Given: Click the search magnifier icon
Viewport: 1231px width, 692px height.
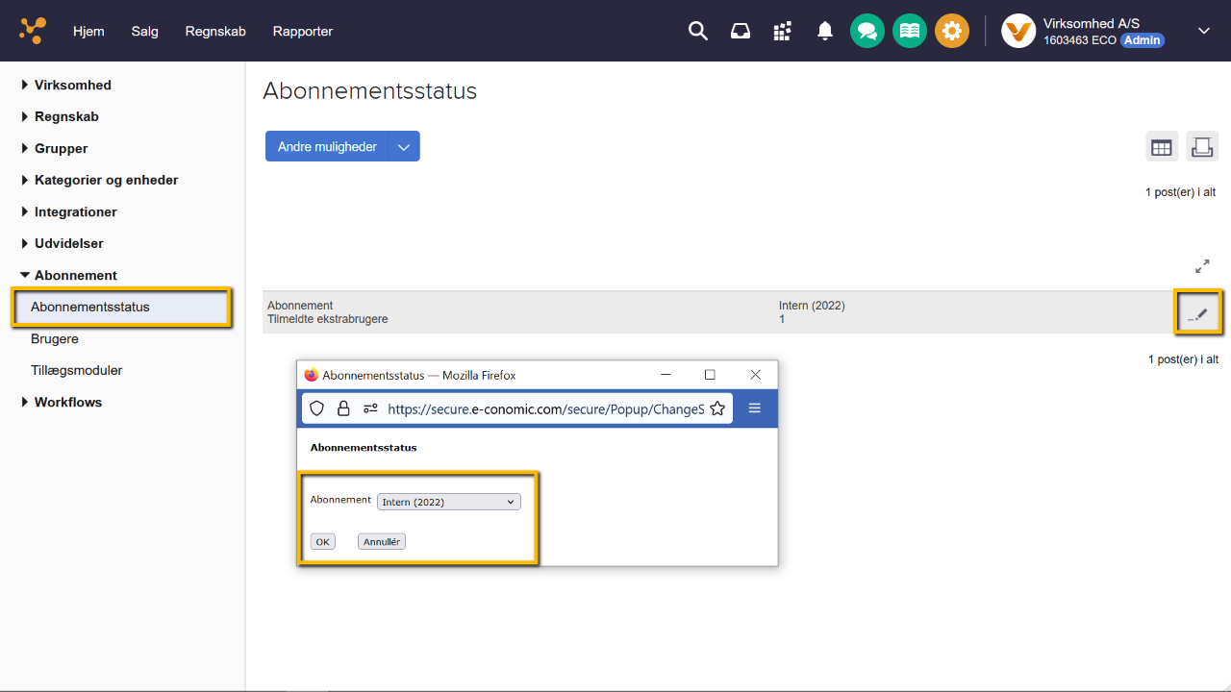Looking at the screenshot, I should tap(698, 32).
